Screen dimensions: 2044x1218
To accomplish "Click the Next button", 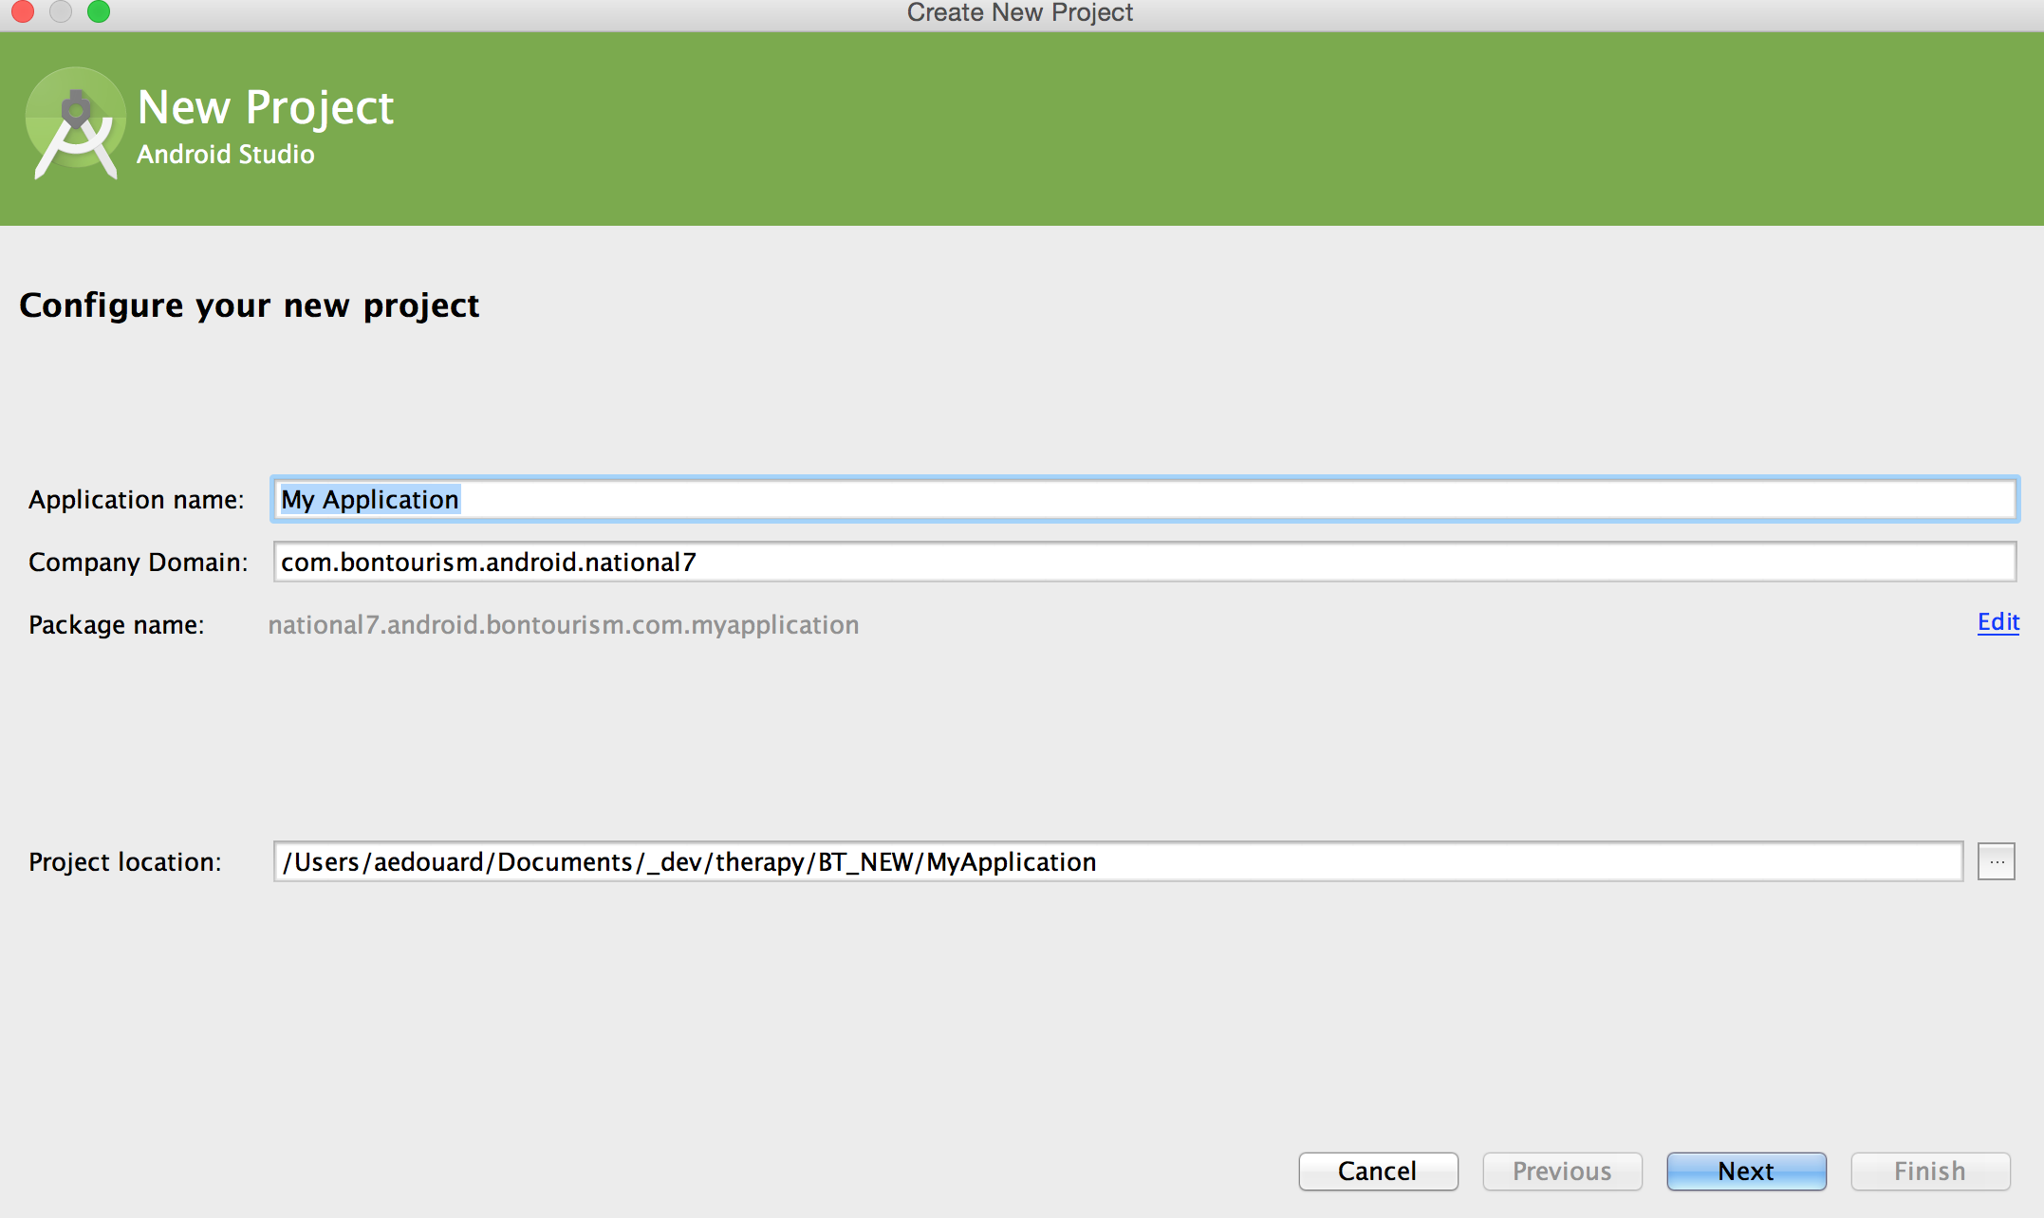I will (1746, 1172).
